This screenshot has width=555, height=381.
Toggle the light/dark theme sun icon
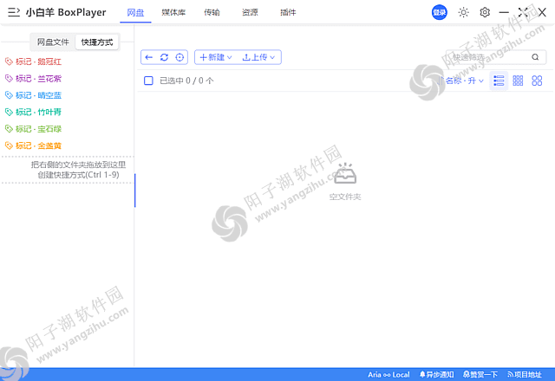463,12
